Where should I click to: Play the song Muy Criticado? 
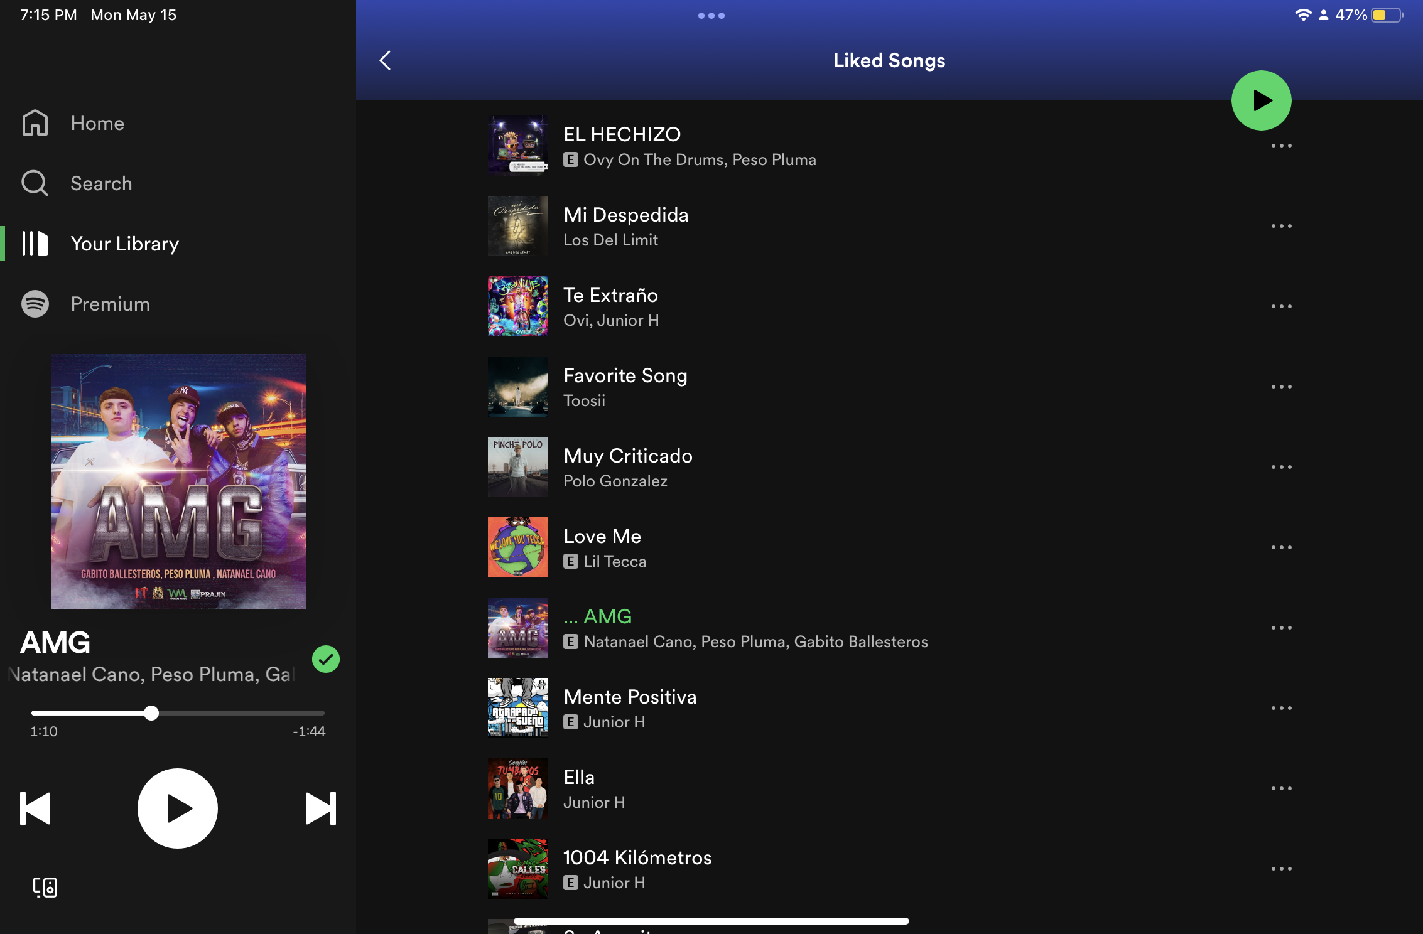pos(628,456)
